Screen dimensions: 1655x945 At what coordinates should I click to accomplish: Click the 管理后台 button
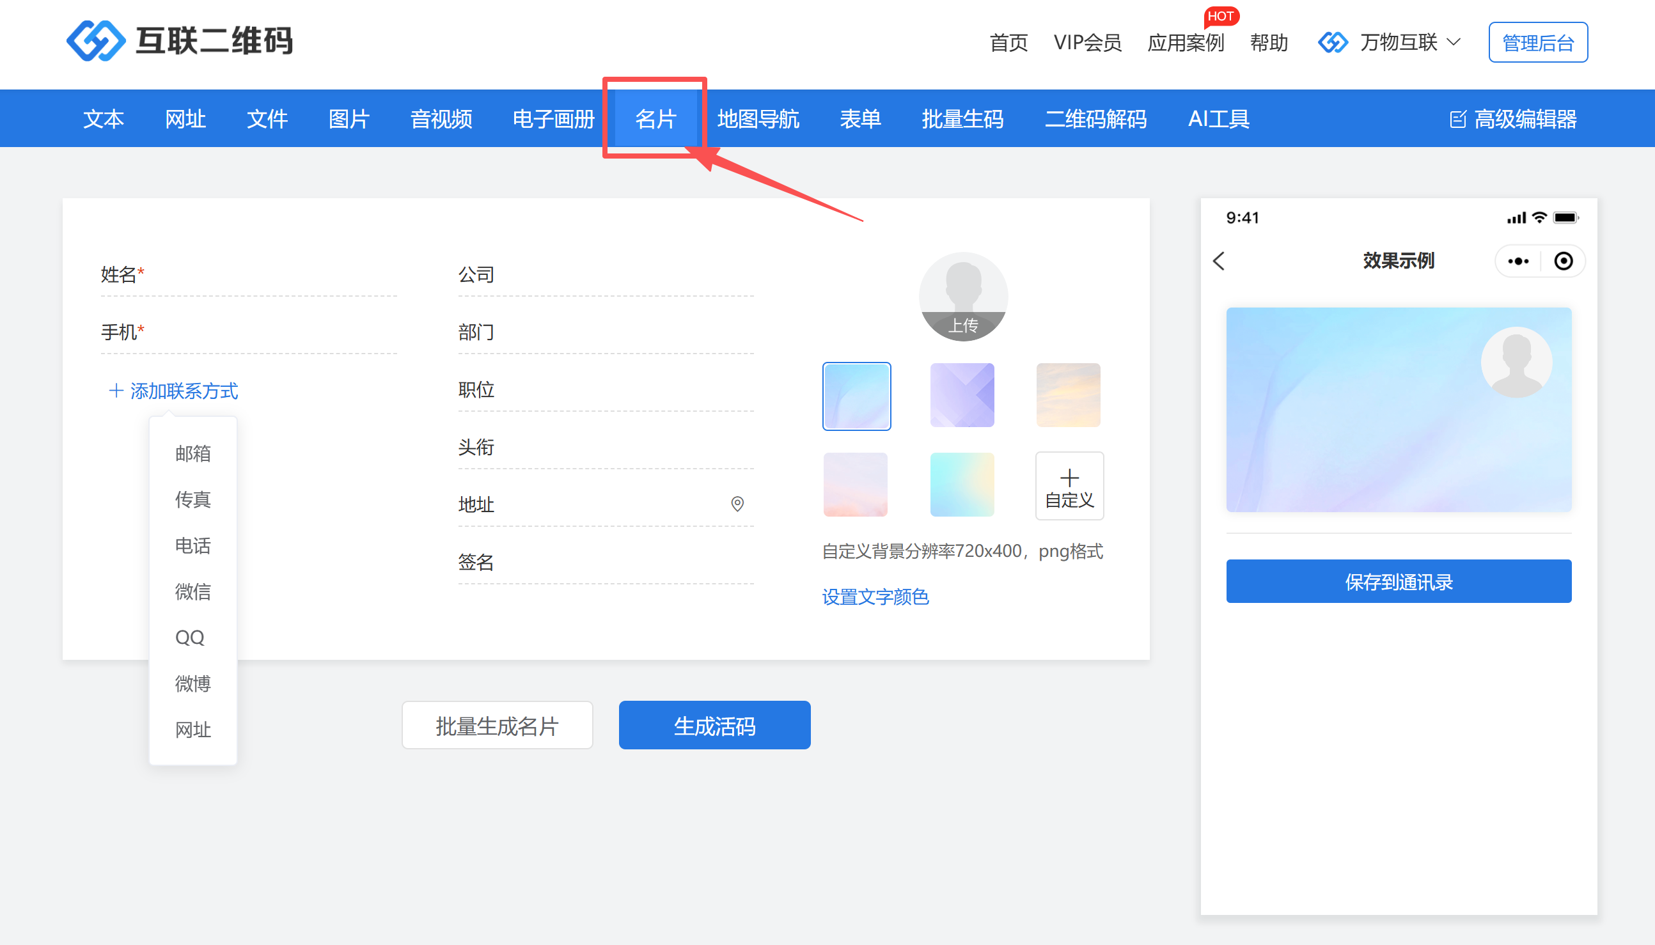(1537, 43)
